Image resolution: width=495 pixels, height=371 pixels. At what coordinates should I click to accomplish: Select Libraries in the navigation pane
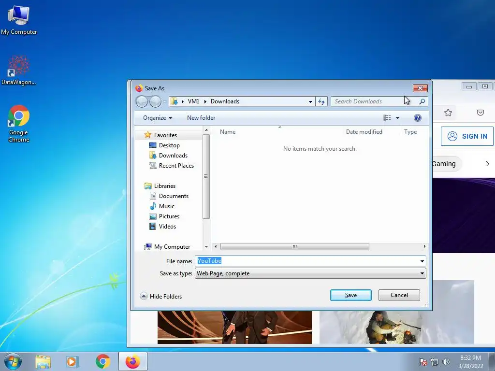click(164, 186)
